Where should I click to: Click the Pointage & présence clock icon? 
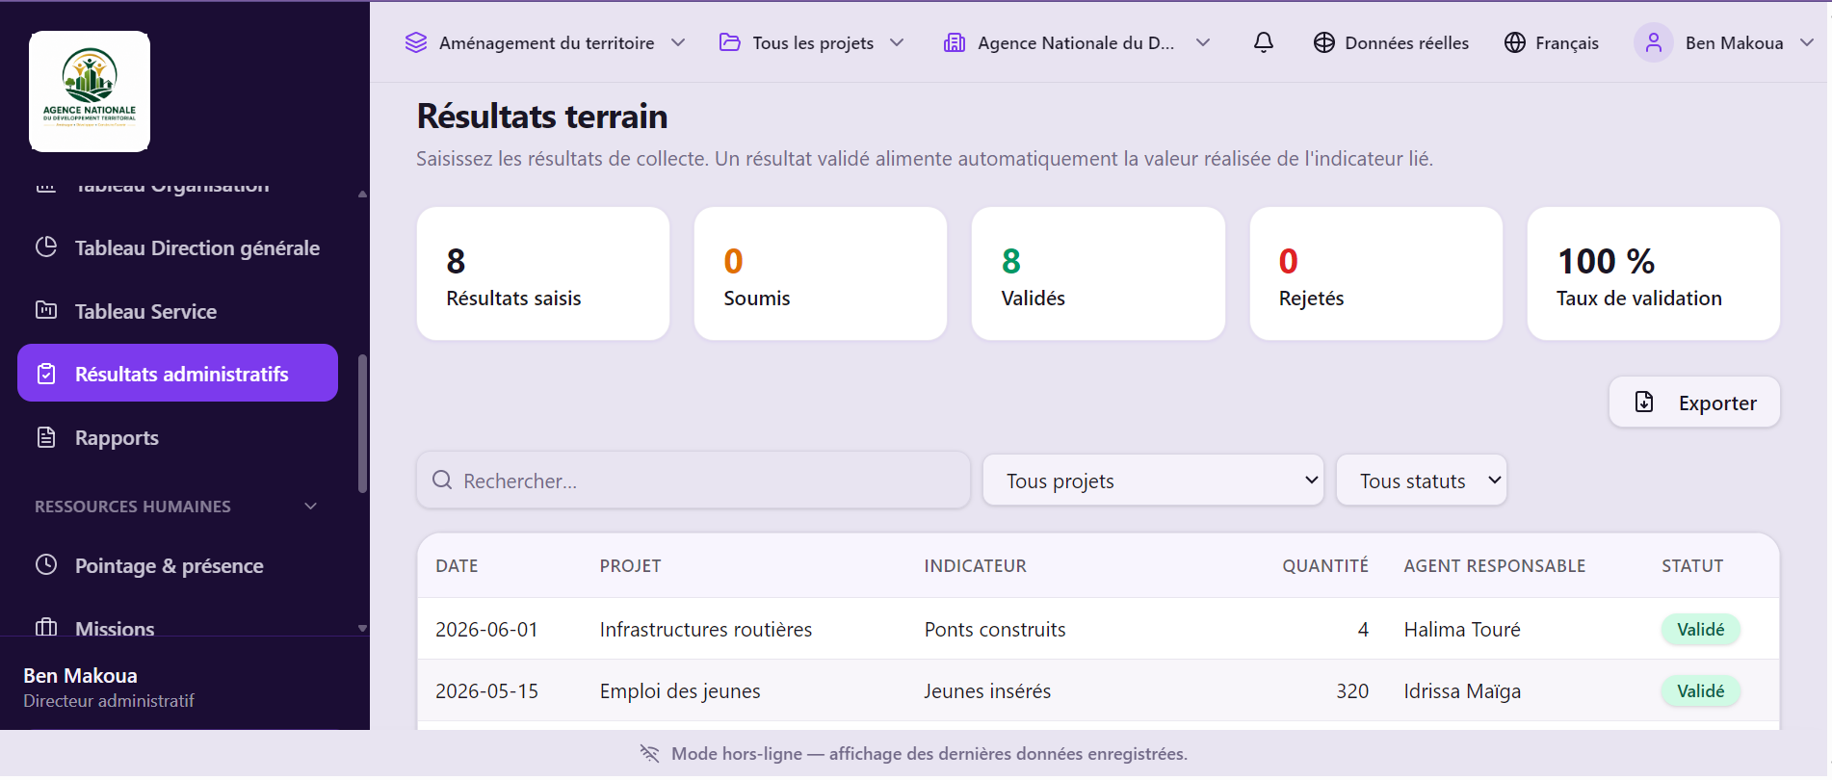tap(46, 564)
